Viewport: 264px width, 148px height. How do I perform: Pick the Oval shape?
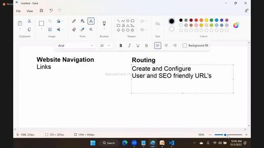tap(128, 21)
